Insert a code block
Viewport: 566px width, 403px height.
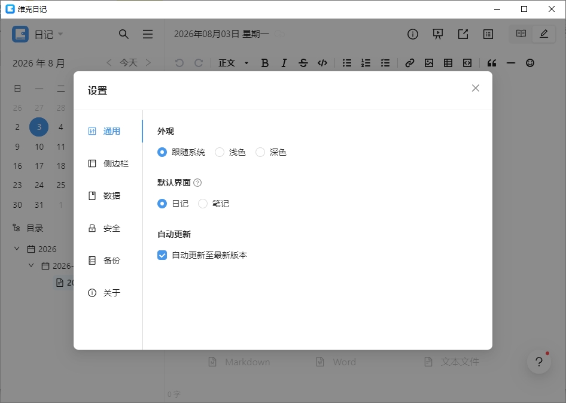tap(467, 63)
